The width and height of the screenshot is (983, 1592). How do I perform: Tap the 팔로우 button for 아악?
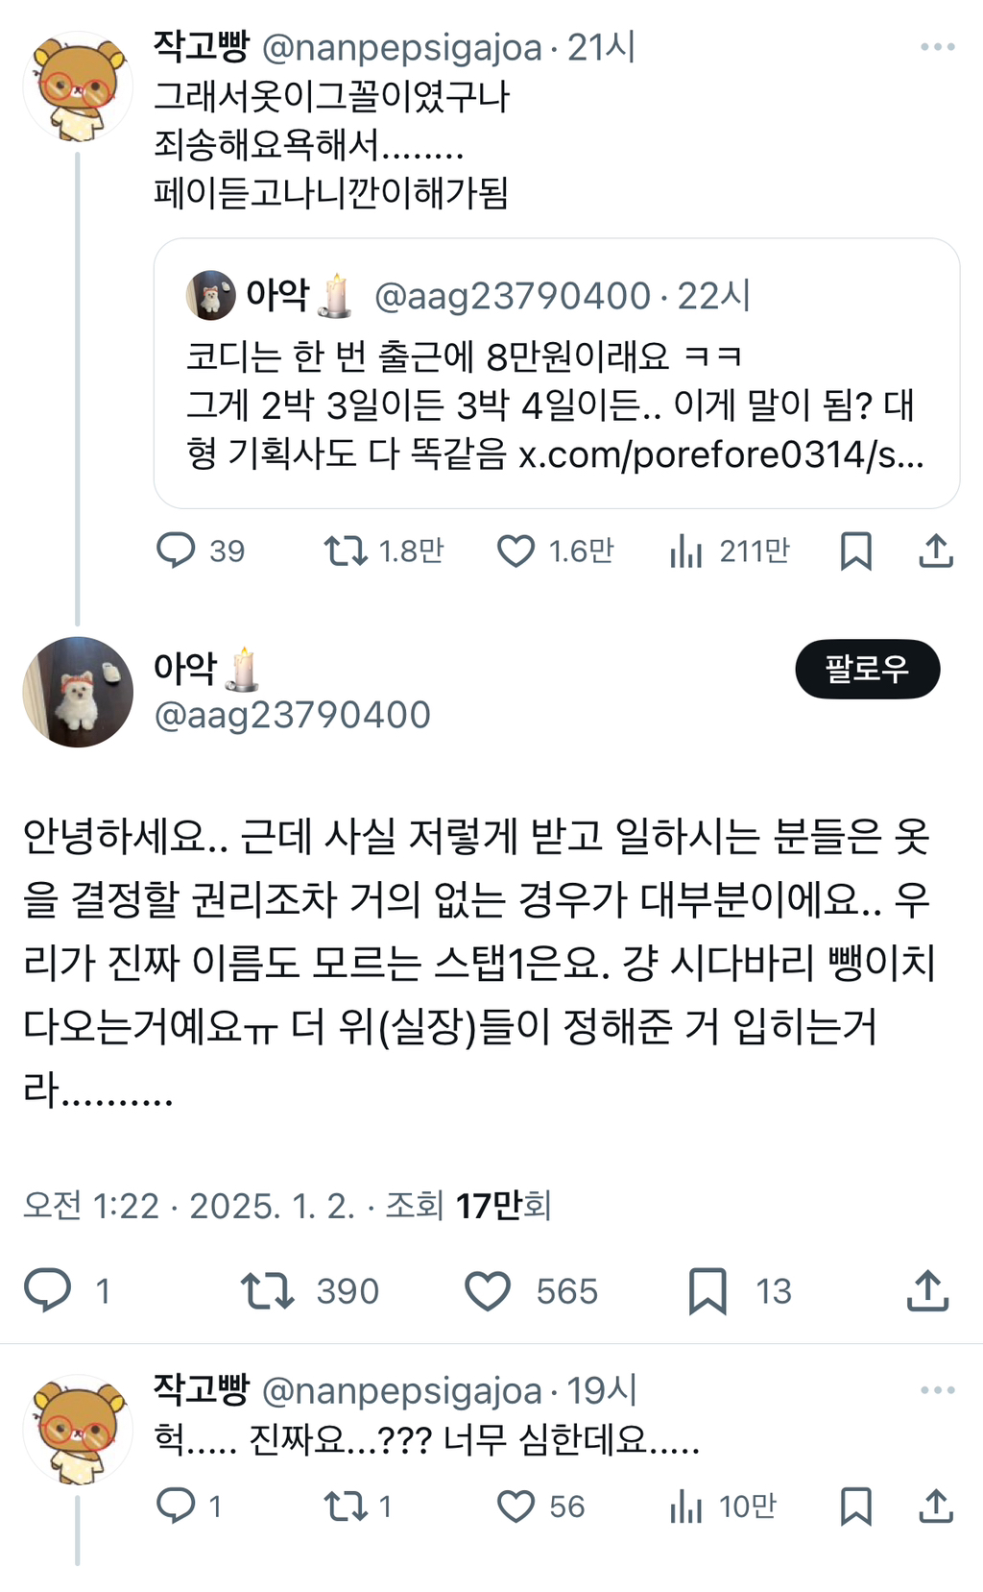867,669
